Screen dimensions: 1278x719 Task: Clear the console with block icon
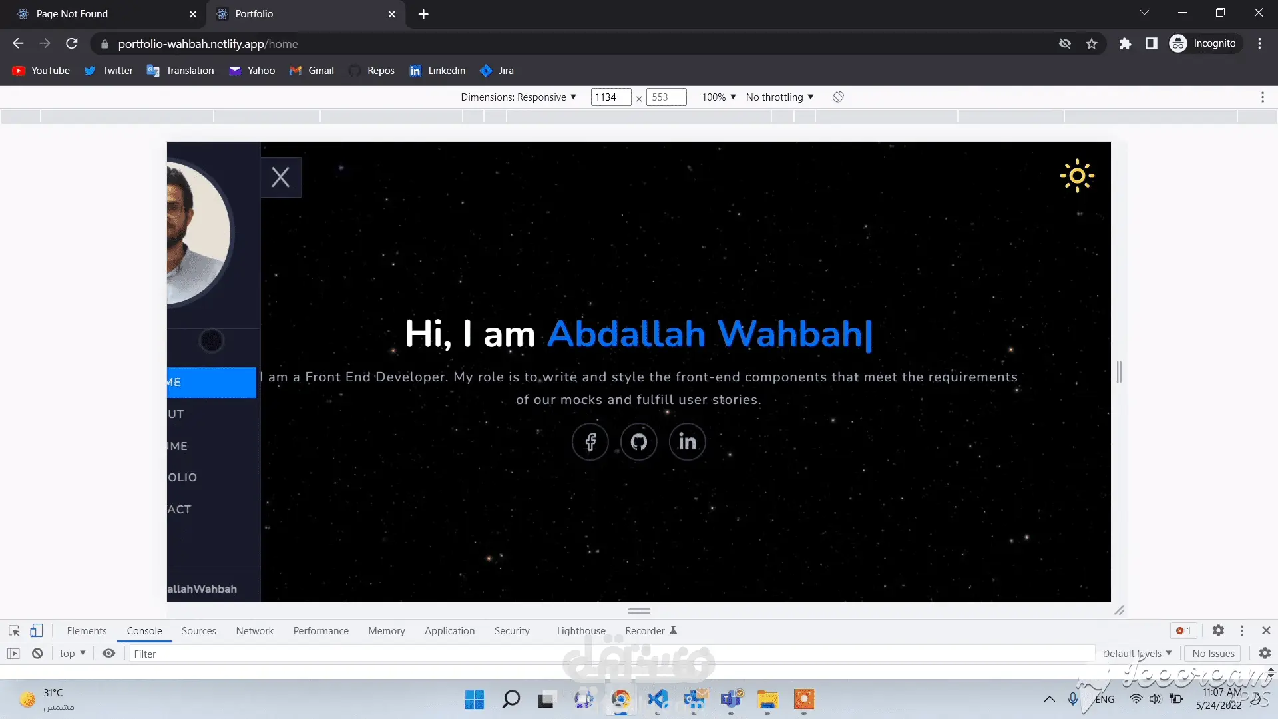[37, 654]
